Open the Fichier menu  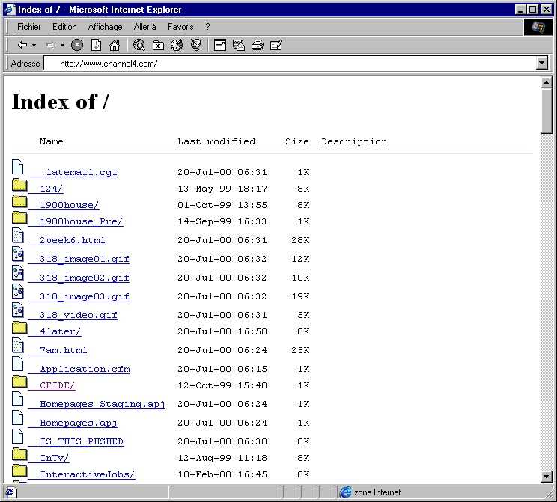click(x=28, y=27)
